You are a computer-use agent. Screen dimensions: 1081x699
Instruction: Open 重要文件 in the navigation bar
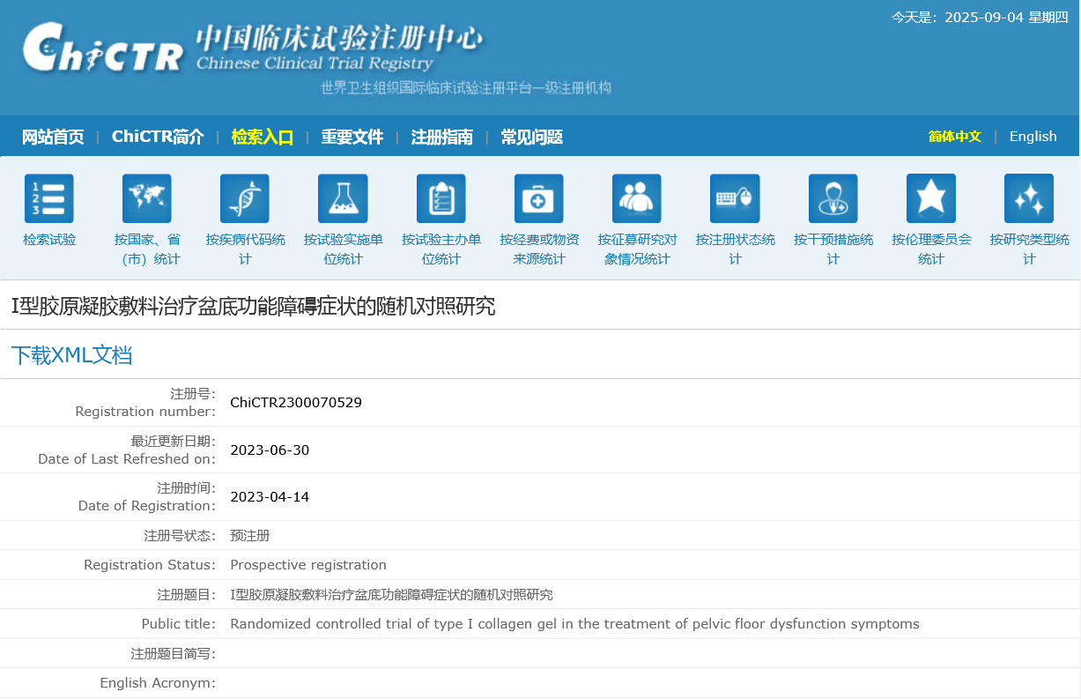tap(352, 137)
